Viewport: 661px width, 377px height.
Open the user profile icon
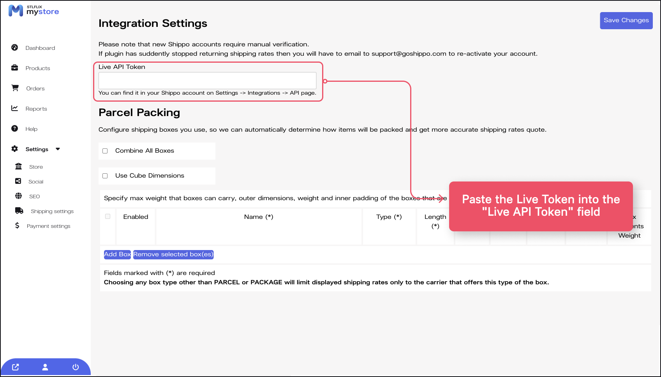pos(45,367)
